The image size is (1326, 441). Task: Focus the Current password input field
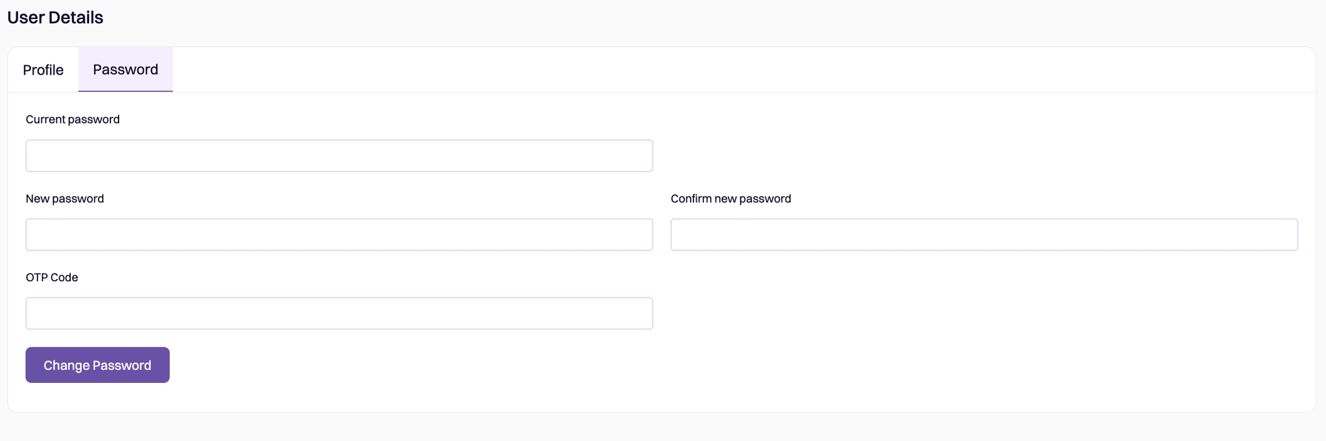[339, 156]
